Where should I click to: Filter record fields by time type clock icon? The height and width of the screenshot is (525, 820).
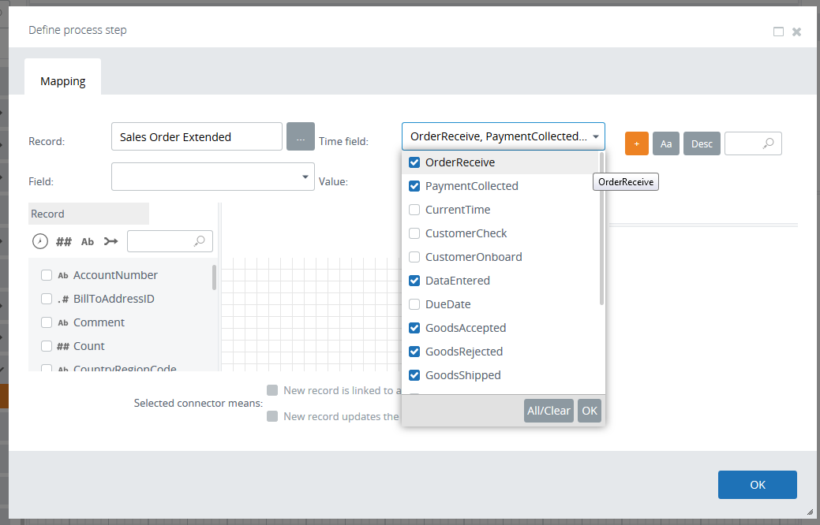point(39,241)
